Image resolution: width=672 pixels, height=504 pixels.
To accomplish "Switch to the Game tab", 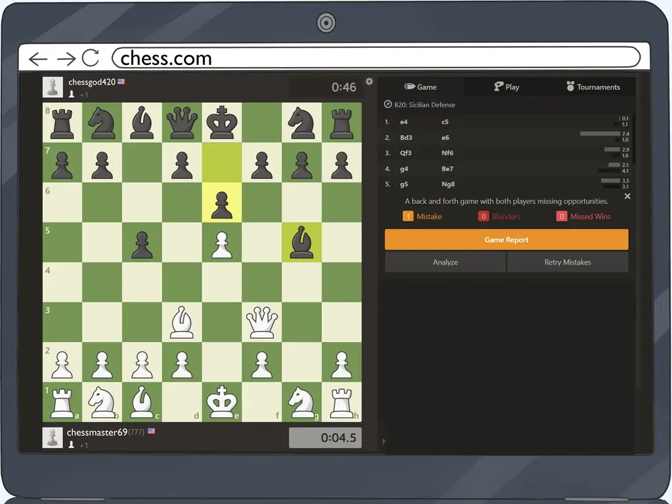I will (421, 87).
